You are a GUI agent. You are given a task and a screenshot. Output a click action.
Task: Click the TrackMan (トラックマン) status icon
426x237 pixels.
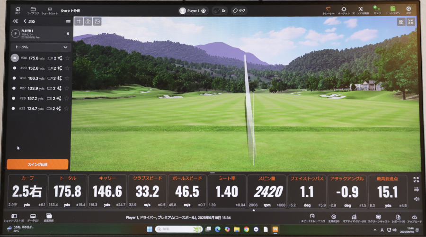(392, 9)
